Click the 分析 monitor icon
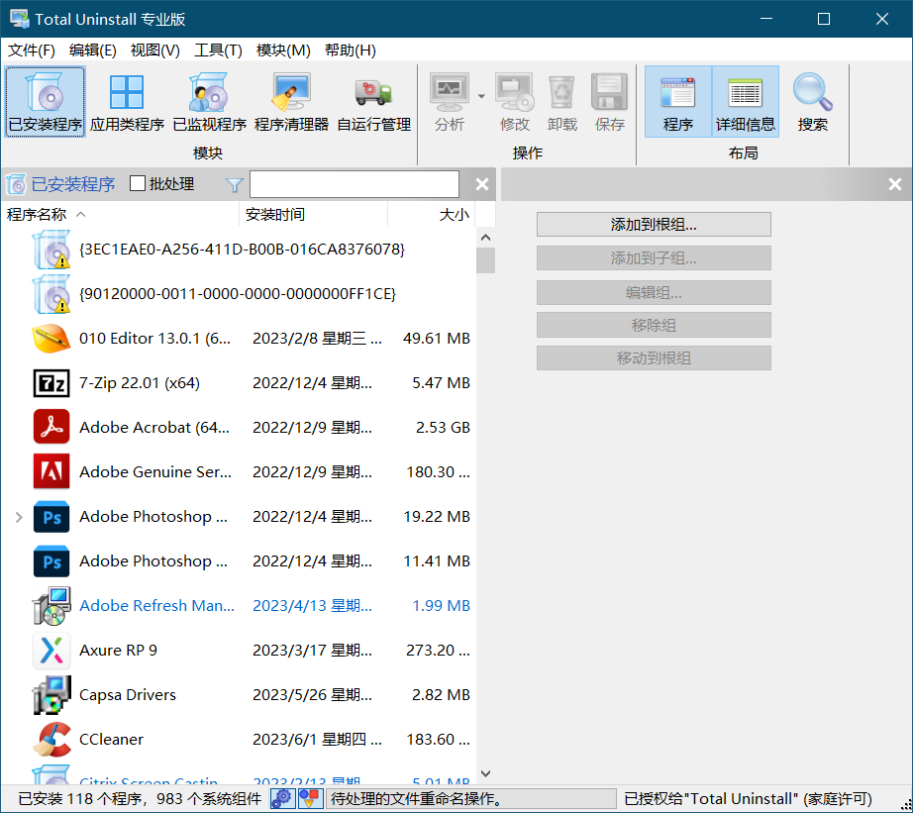The height and width of the screenshot is (813, 913). click(449, 93)
